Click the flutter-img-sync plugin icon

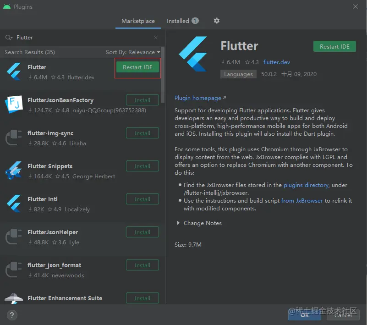(14, 138)
